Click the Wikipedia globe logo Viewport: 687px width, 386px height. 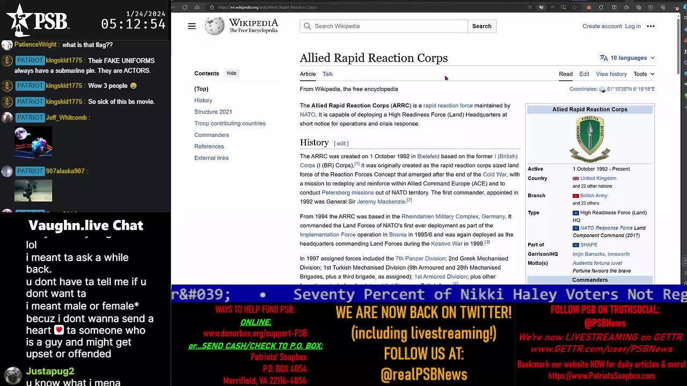(215, 26)
